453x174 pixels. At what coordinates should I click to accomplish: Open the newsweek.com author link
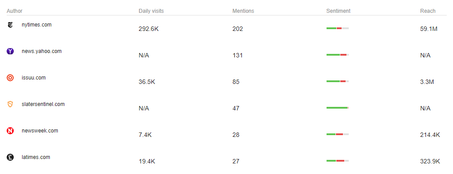click(x=40, y=131)
